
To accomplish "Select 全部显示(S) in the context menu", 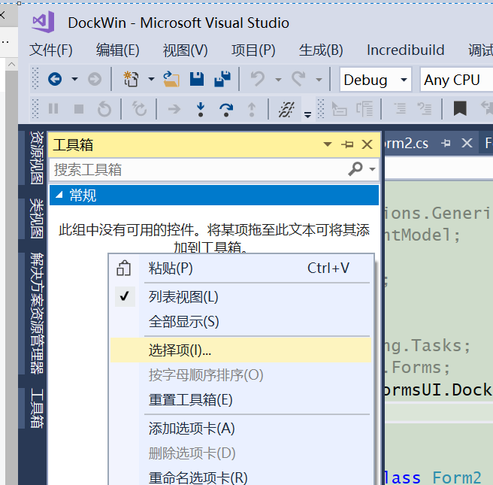I will coord(240,322).
